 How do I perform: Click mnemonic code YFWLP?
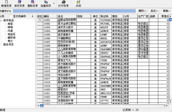[x=106, y=68]
